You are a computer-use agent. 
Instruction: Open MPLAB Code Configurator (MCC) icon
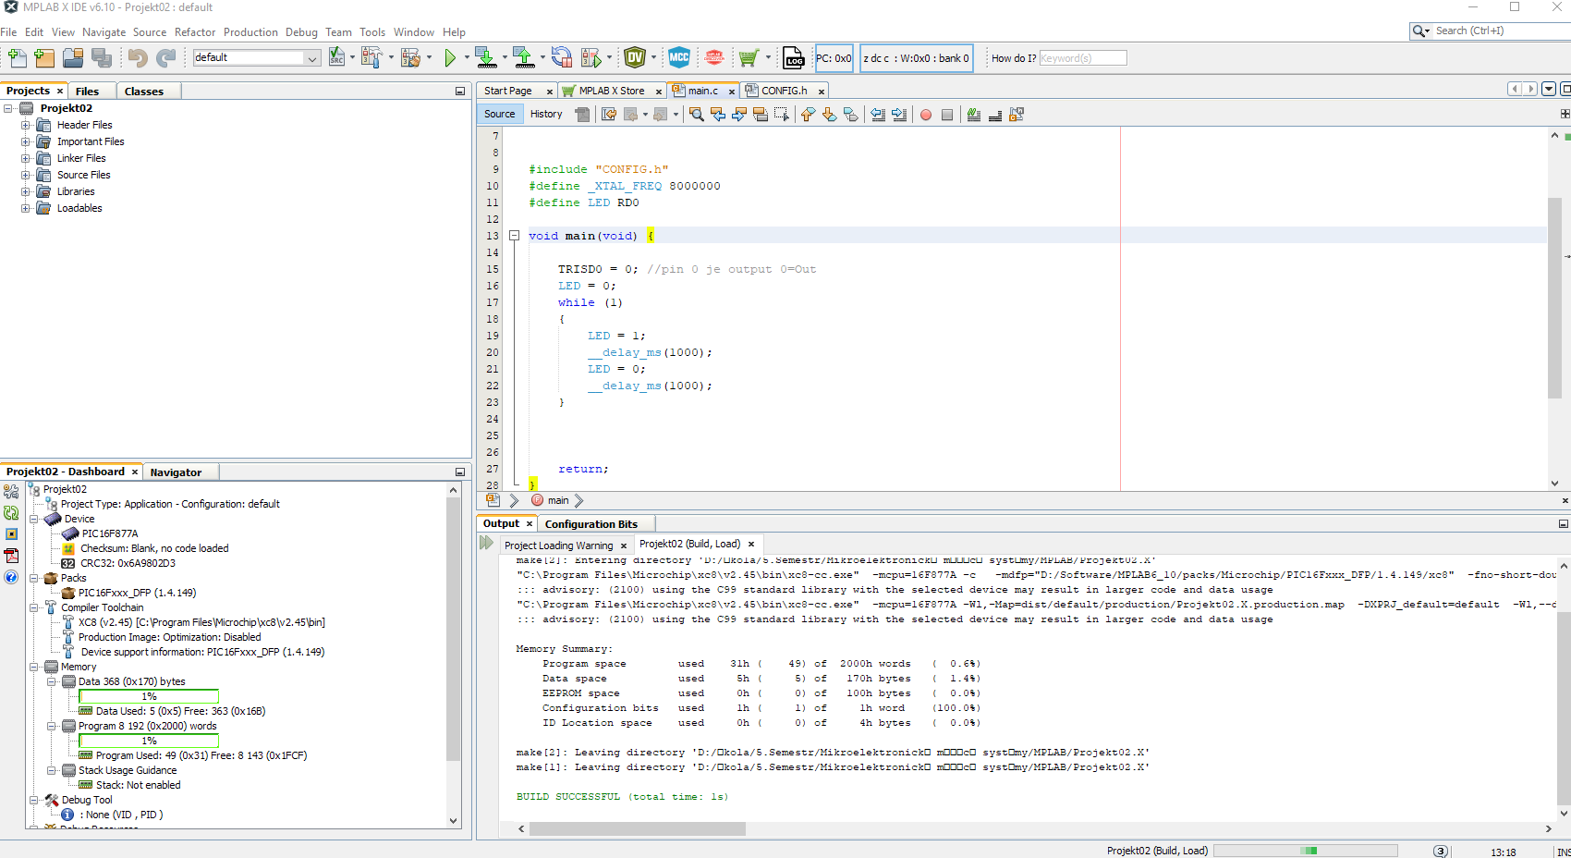pos(679,58)
